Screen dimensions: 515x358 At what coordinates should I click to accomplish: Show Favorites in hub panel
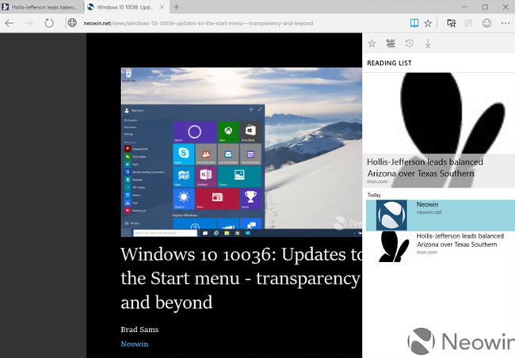(372, 44)
